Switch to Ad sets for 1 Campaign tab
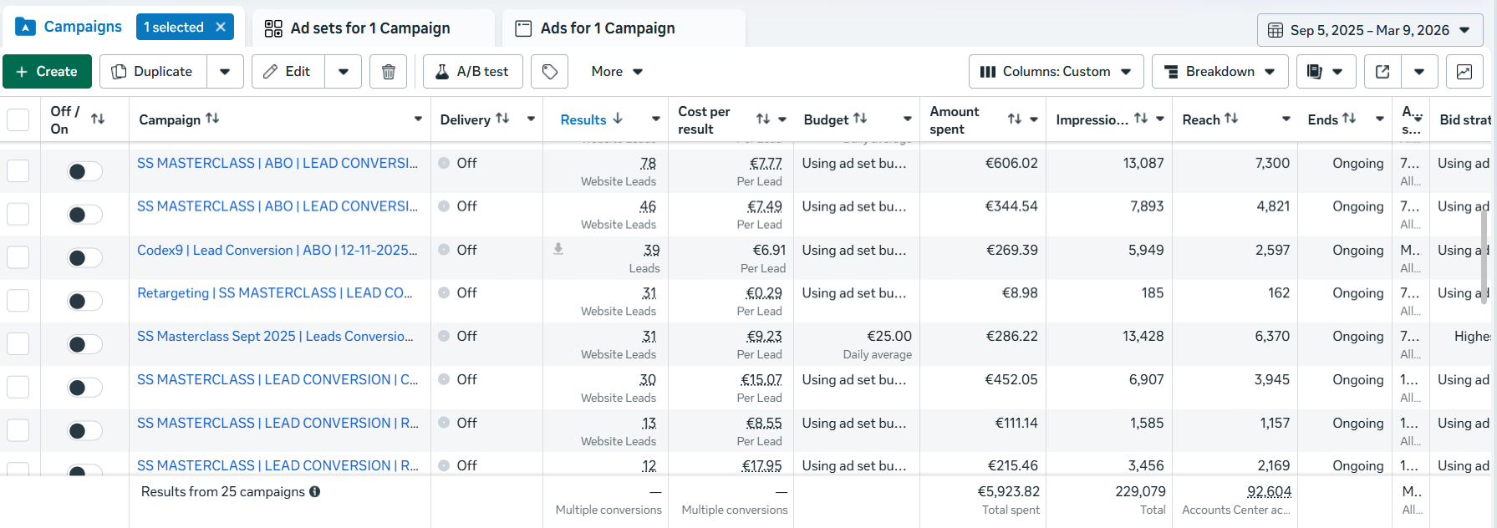 [369, 28]
